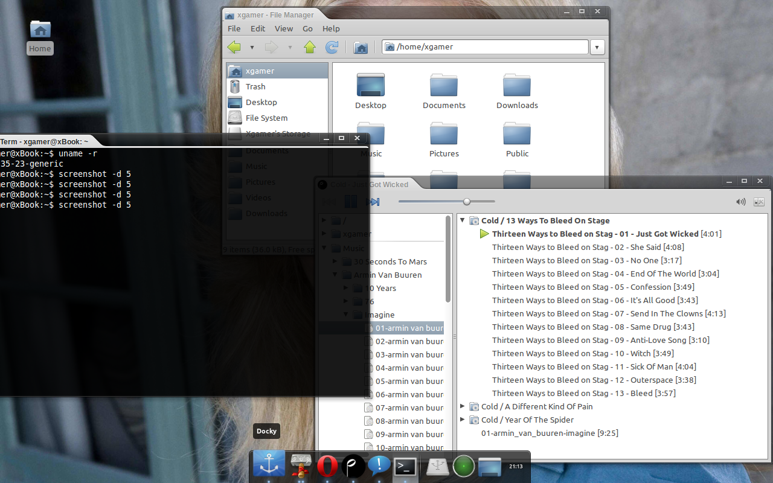Select the Documents folder icon

point(444,85)
